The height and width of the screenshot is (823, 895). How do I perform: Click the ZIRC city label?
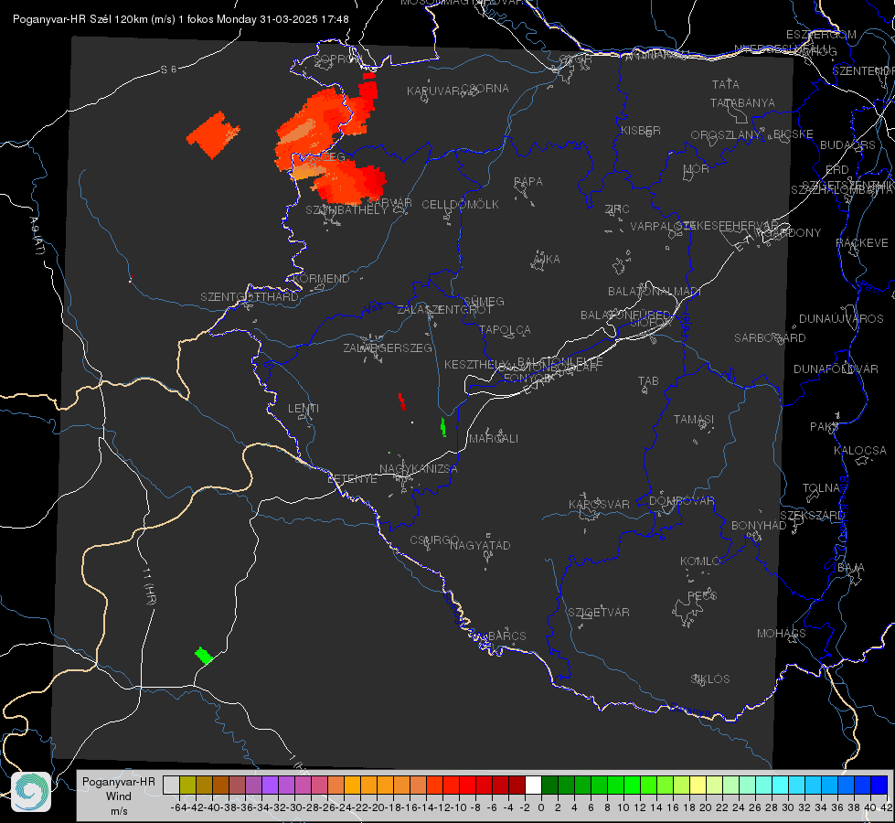tap(617, 209)
